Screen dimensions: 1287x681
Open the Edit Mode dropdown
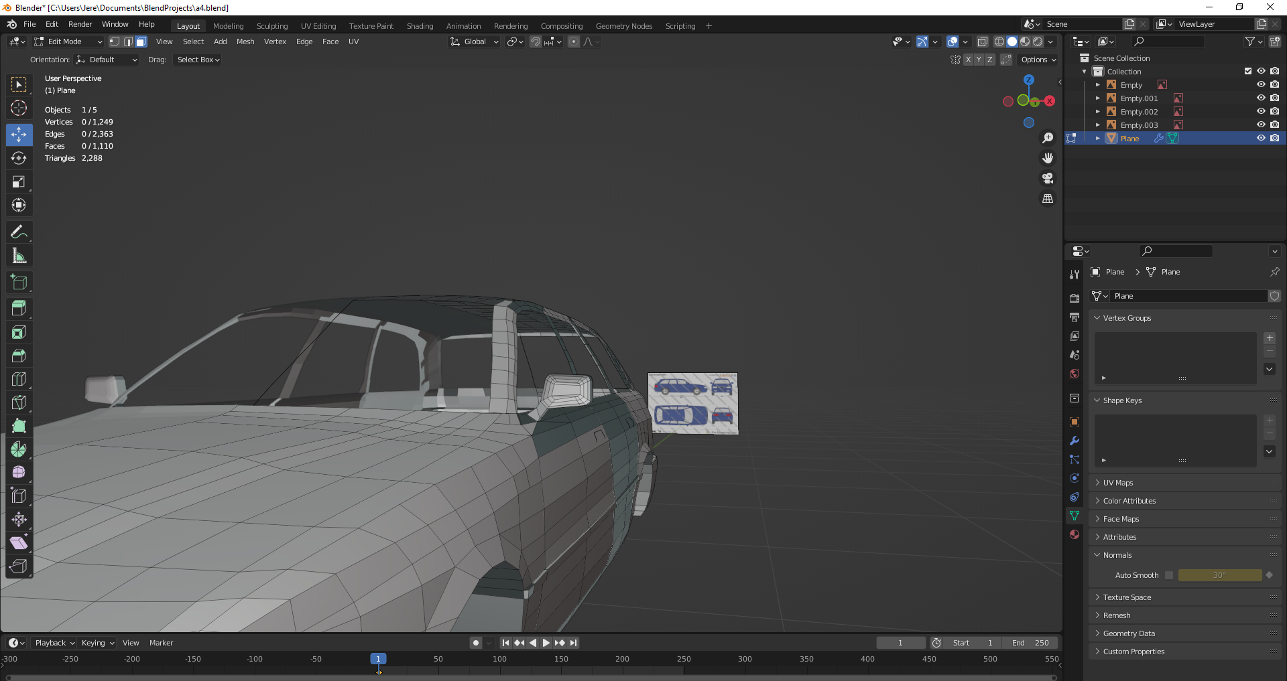pyautogui.click(x=68, y=42)
